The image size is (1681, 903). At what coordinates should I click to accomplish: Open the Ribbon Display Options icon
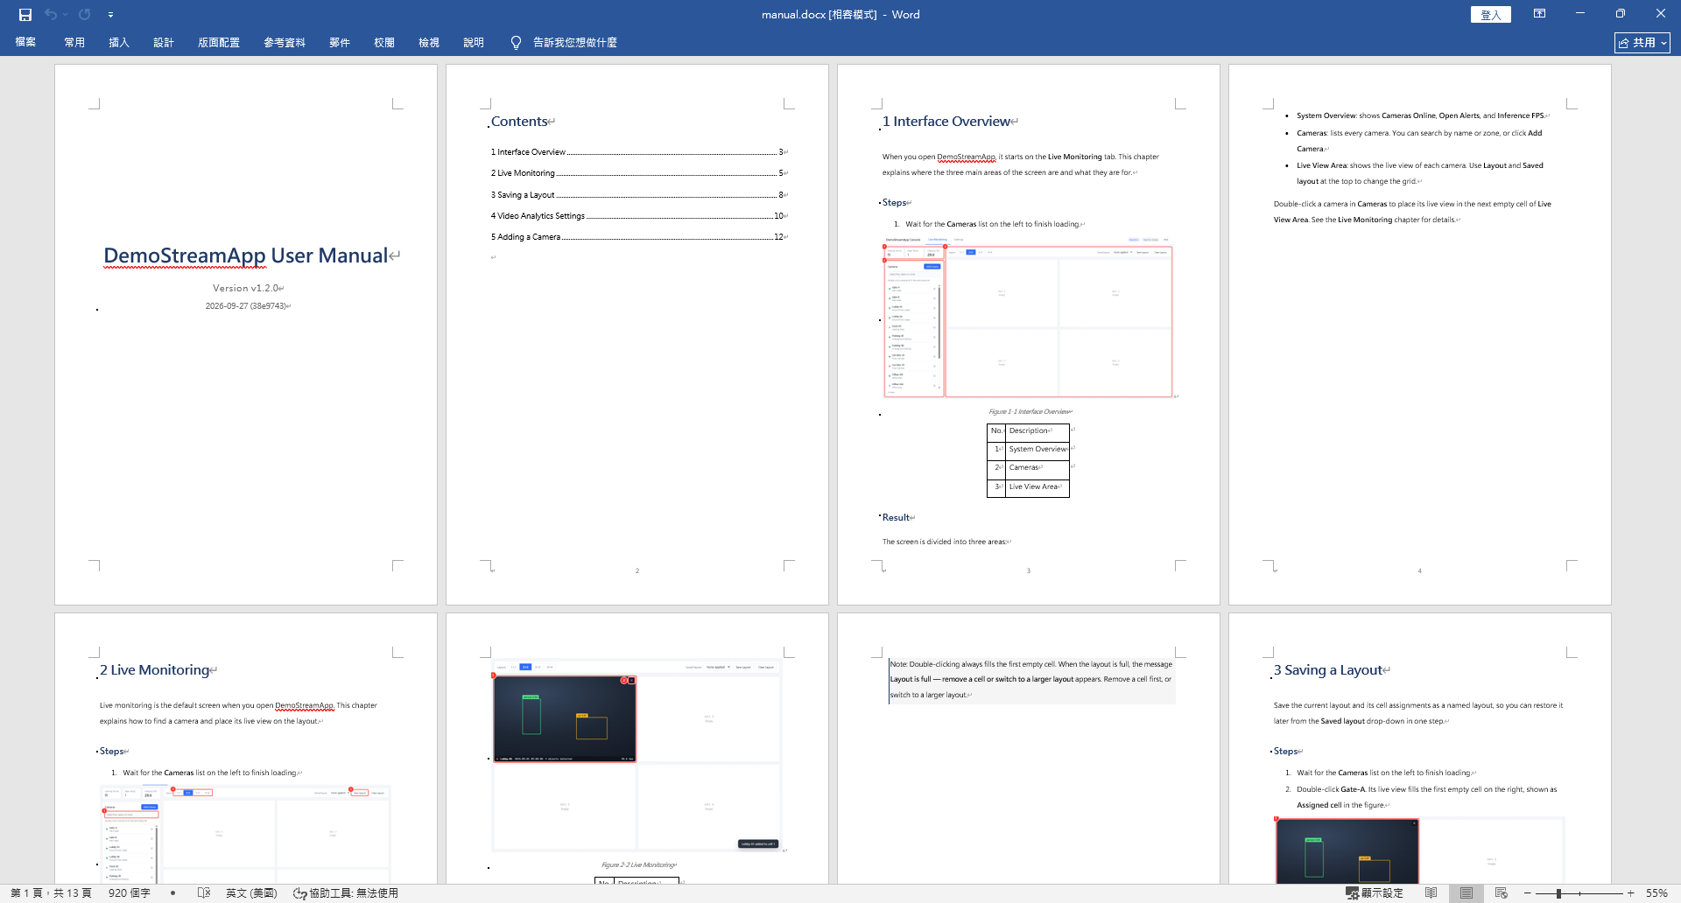[x=1539, y=14]
